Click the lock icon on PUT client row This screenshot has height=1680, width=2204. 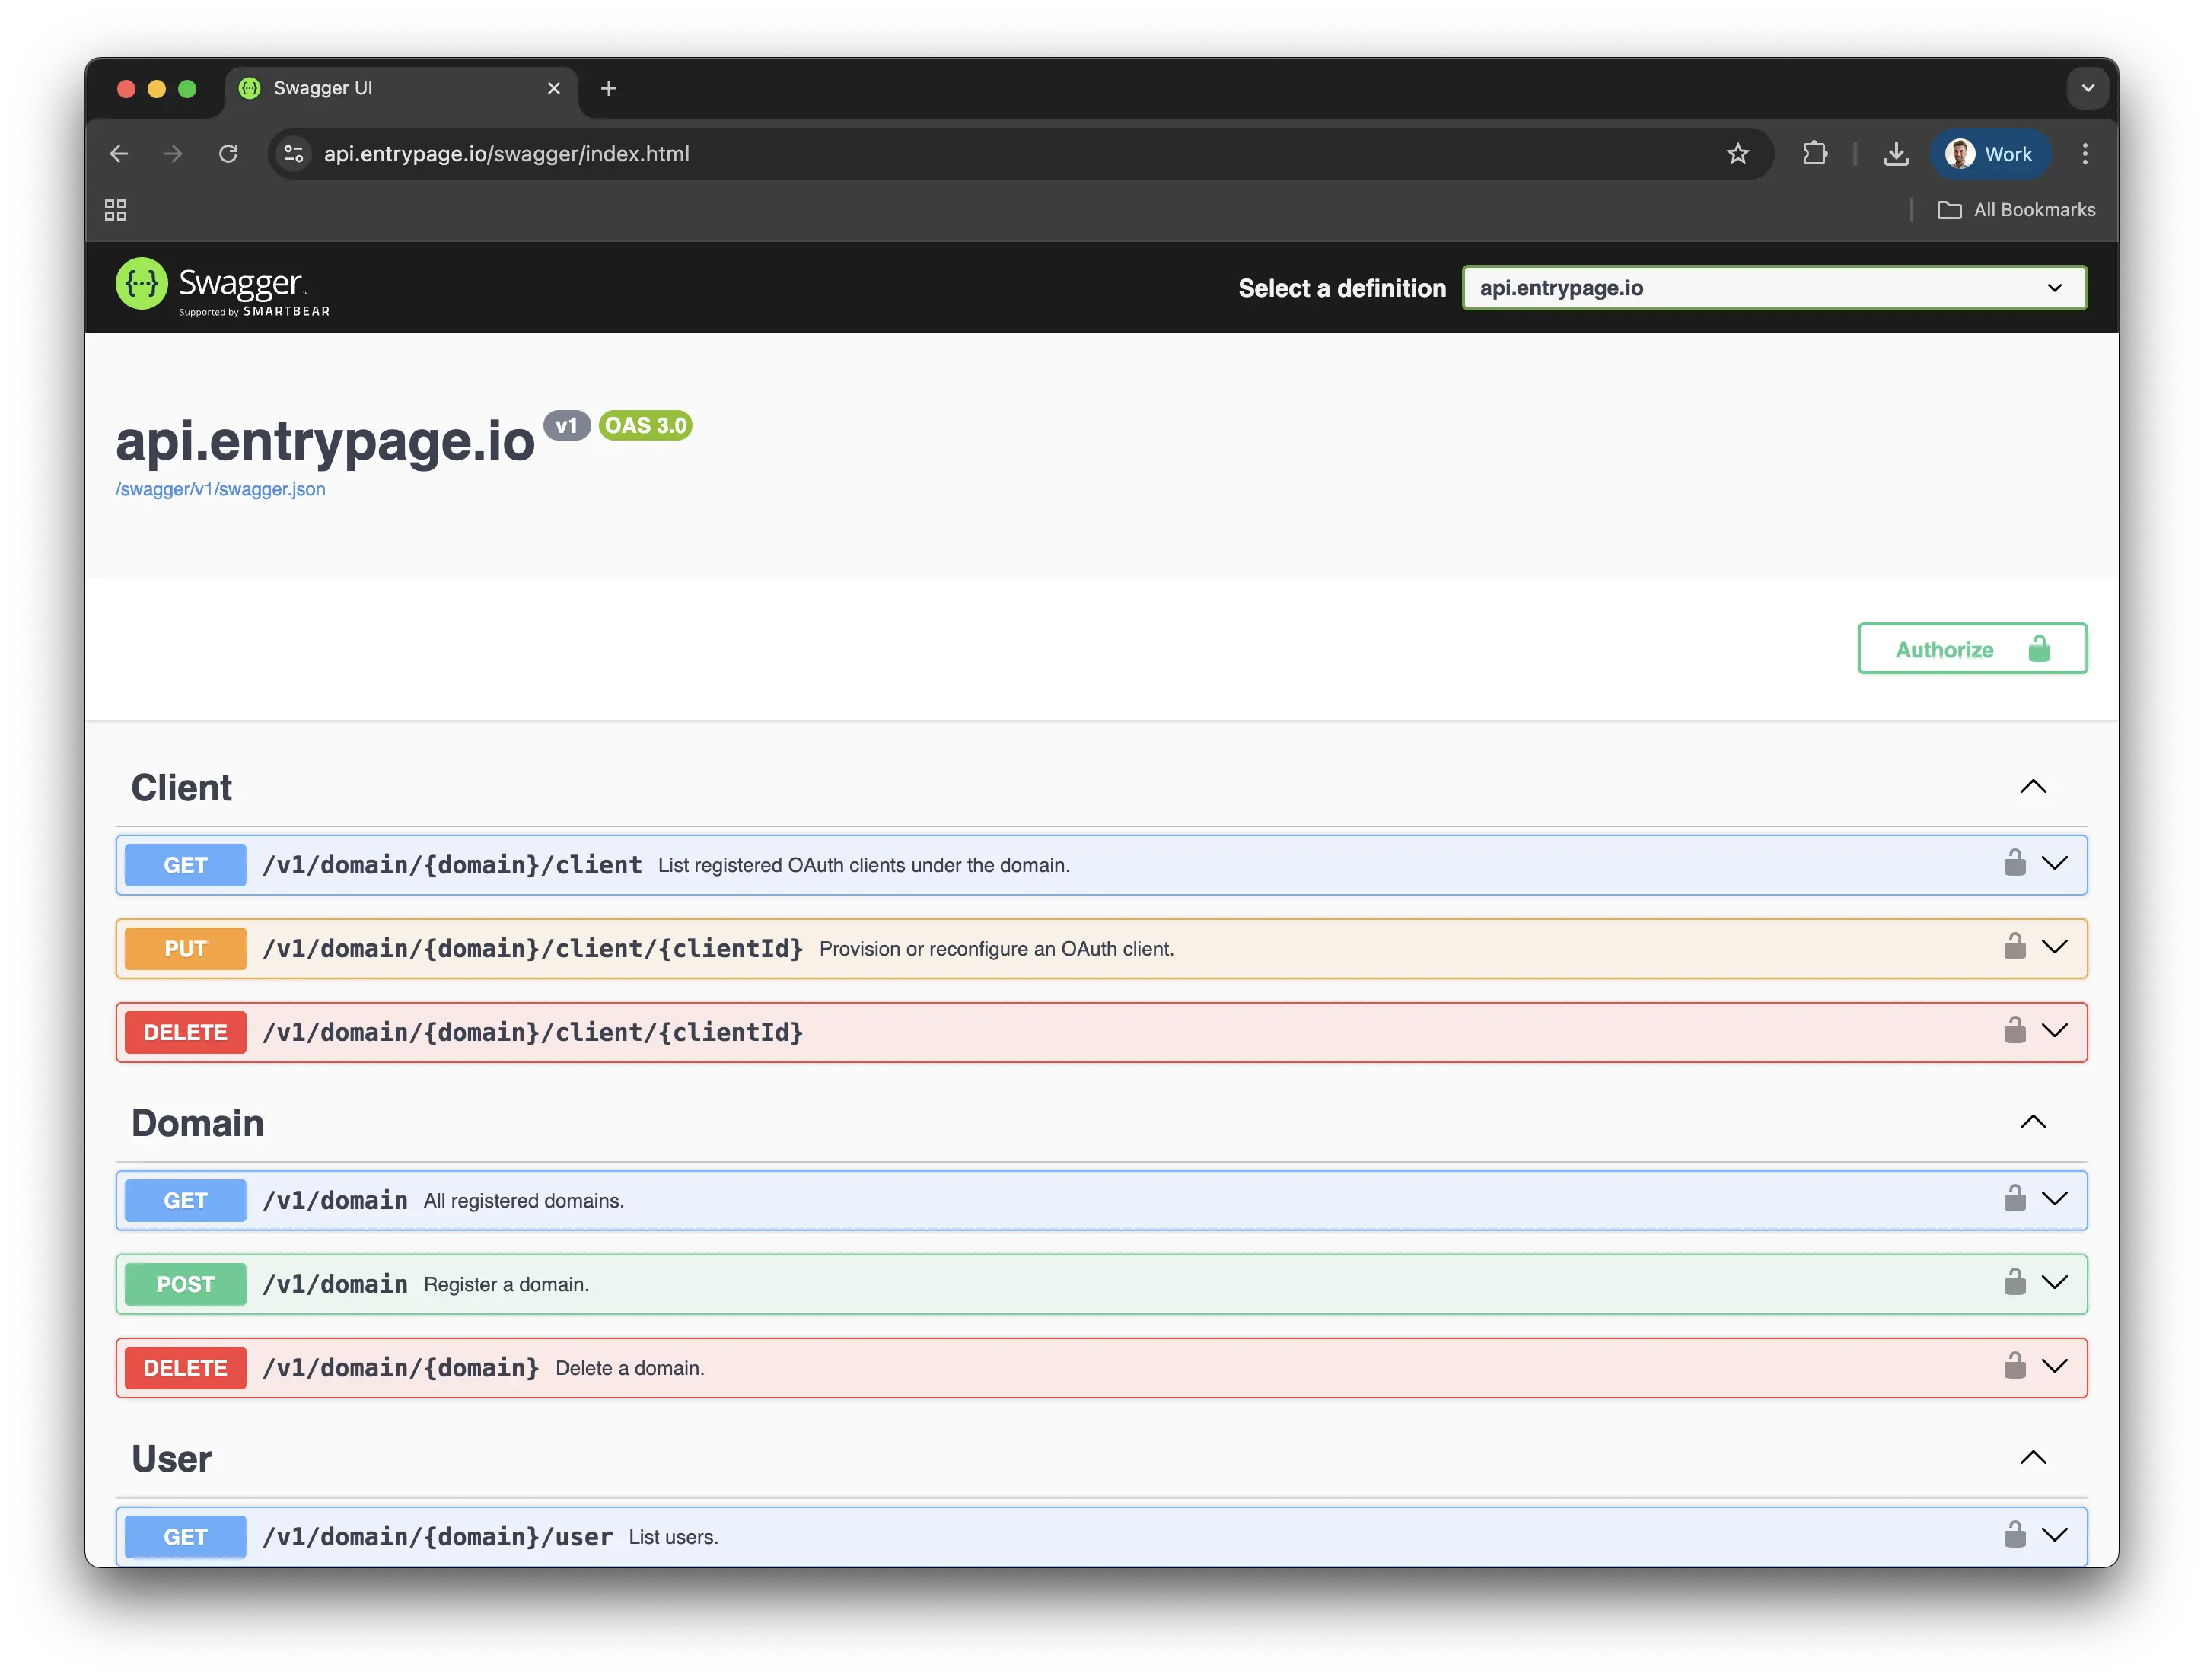click(x=2015, y=947)
